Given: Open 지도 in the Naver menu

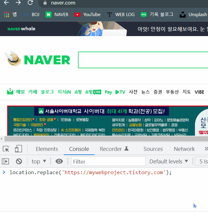Looking at the screenshot, I should 187,92.
